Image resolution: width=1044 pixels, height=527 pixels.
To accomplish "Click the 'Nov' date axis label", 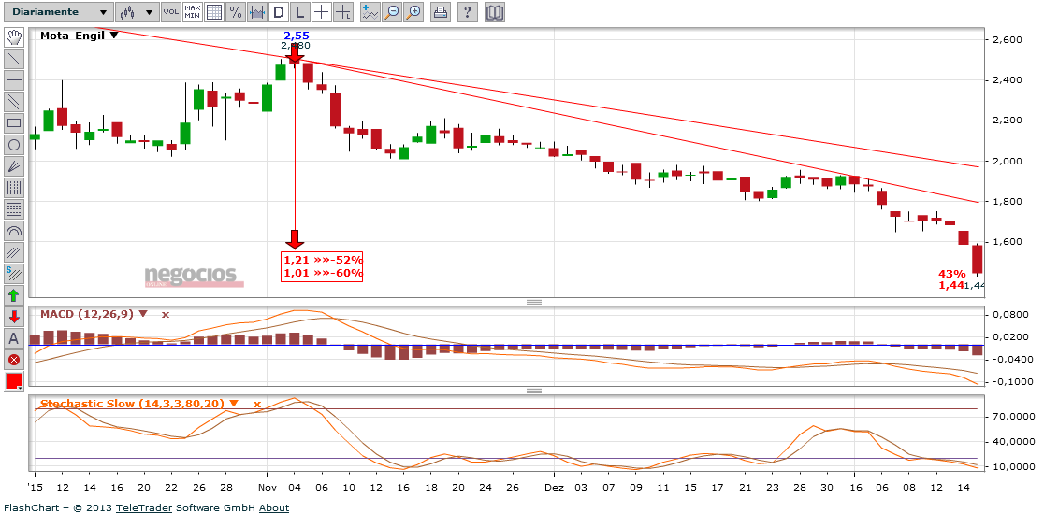I will pos(267,487).
